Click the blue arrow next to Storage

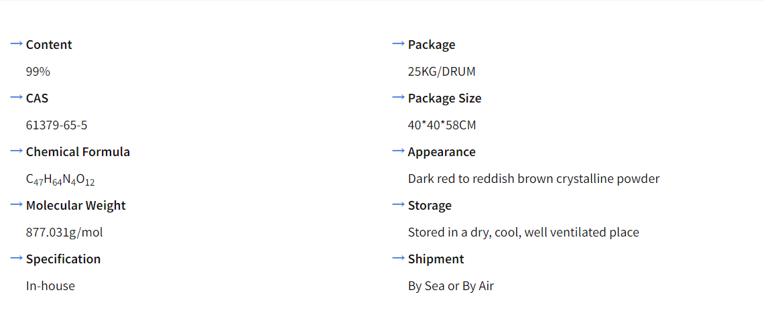pos(399,205)
